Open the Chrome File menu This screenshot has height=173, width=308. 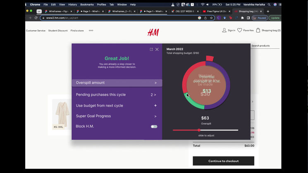click(x=45, y=5)
